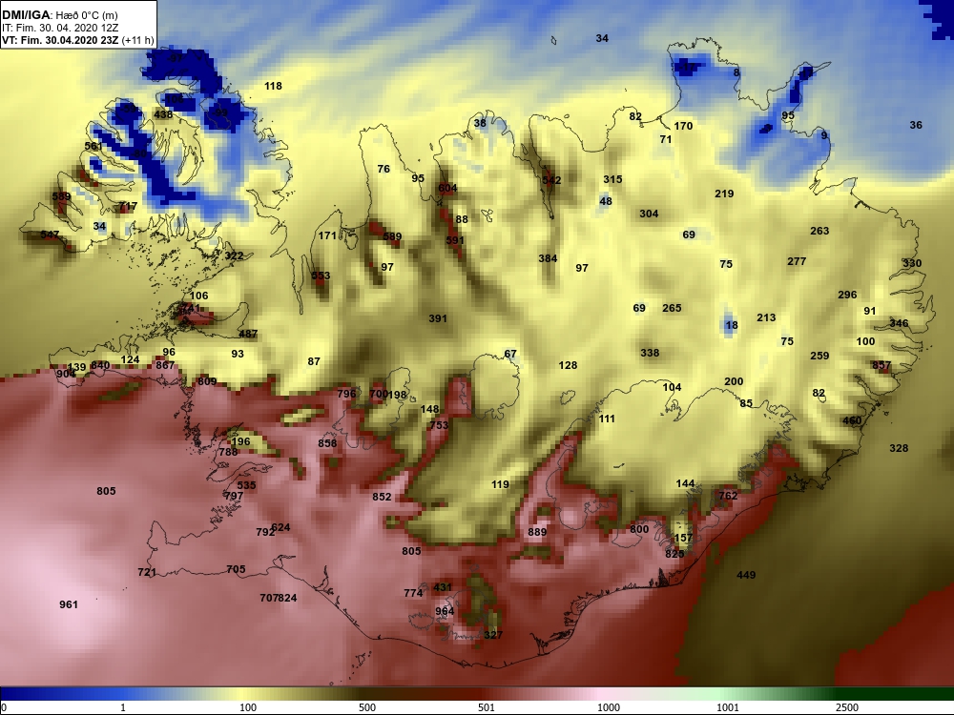Viewport: 954px width, 715px height.
Task: Select the 717 value on the map
Action: tap(128, 207)
